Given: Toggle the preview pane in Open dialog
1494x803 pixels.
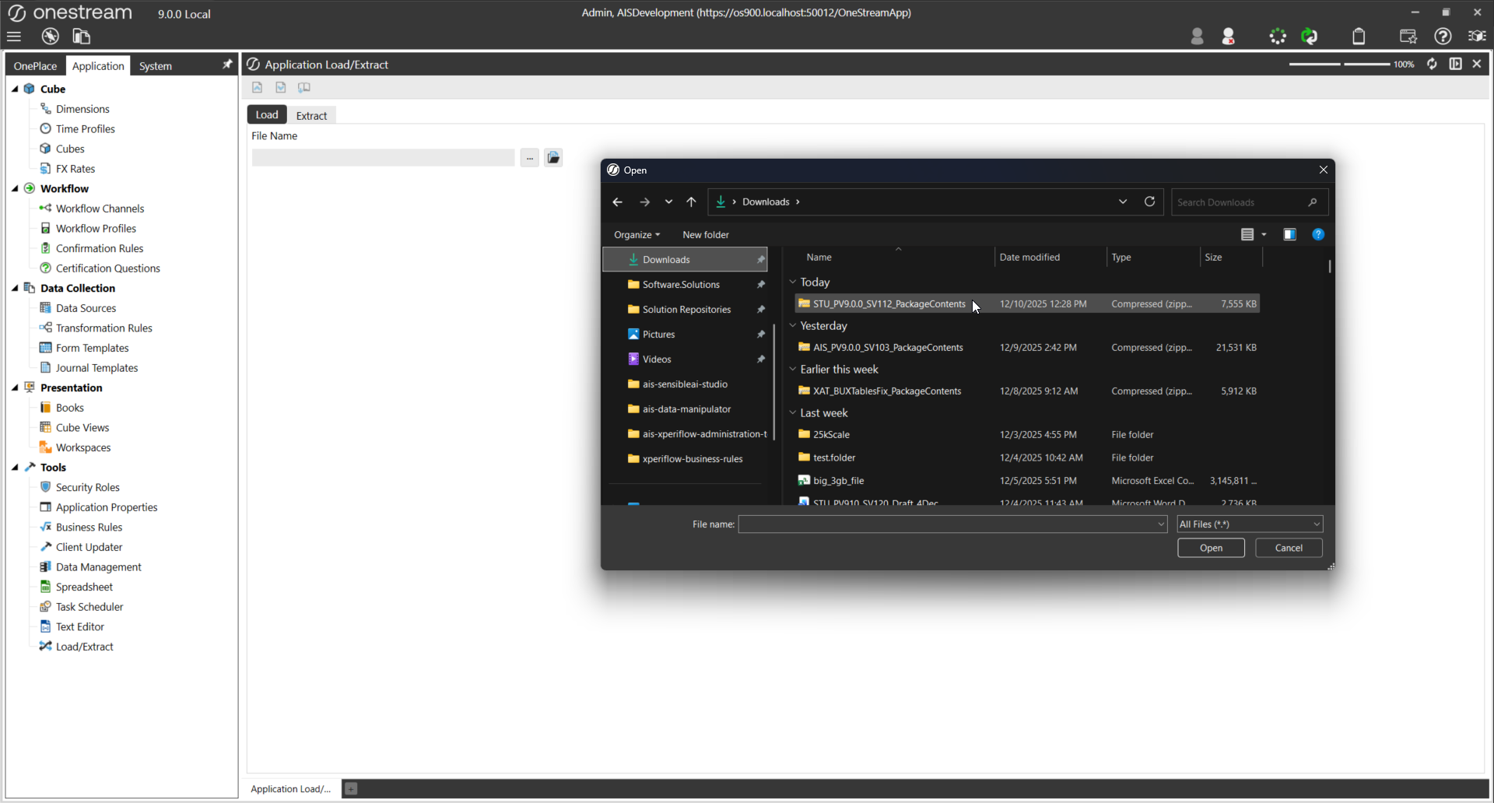Looking at the screenshot, I should (x=1289, y=234).
